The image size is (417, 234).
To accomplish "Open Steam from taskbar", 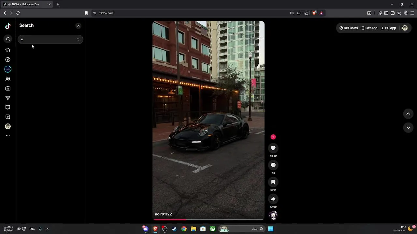I will (x=174, y=229).
